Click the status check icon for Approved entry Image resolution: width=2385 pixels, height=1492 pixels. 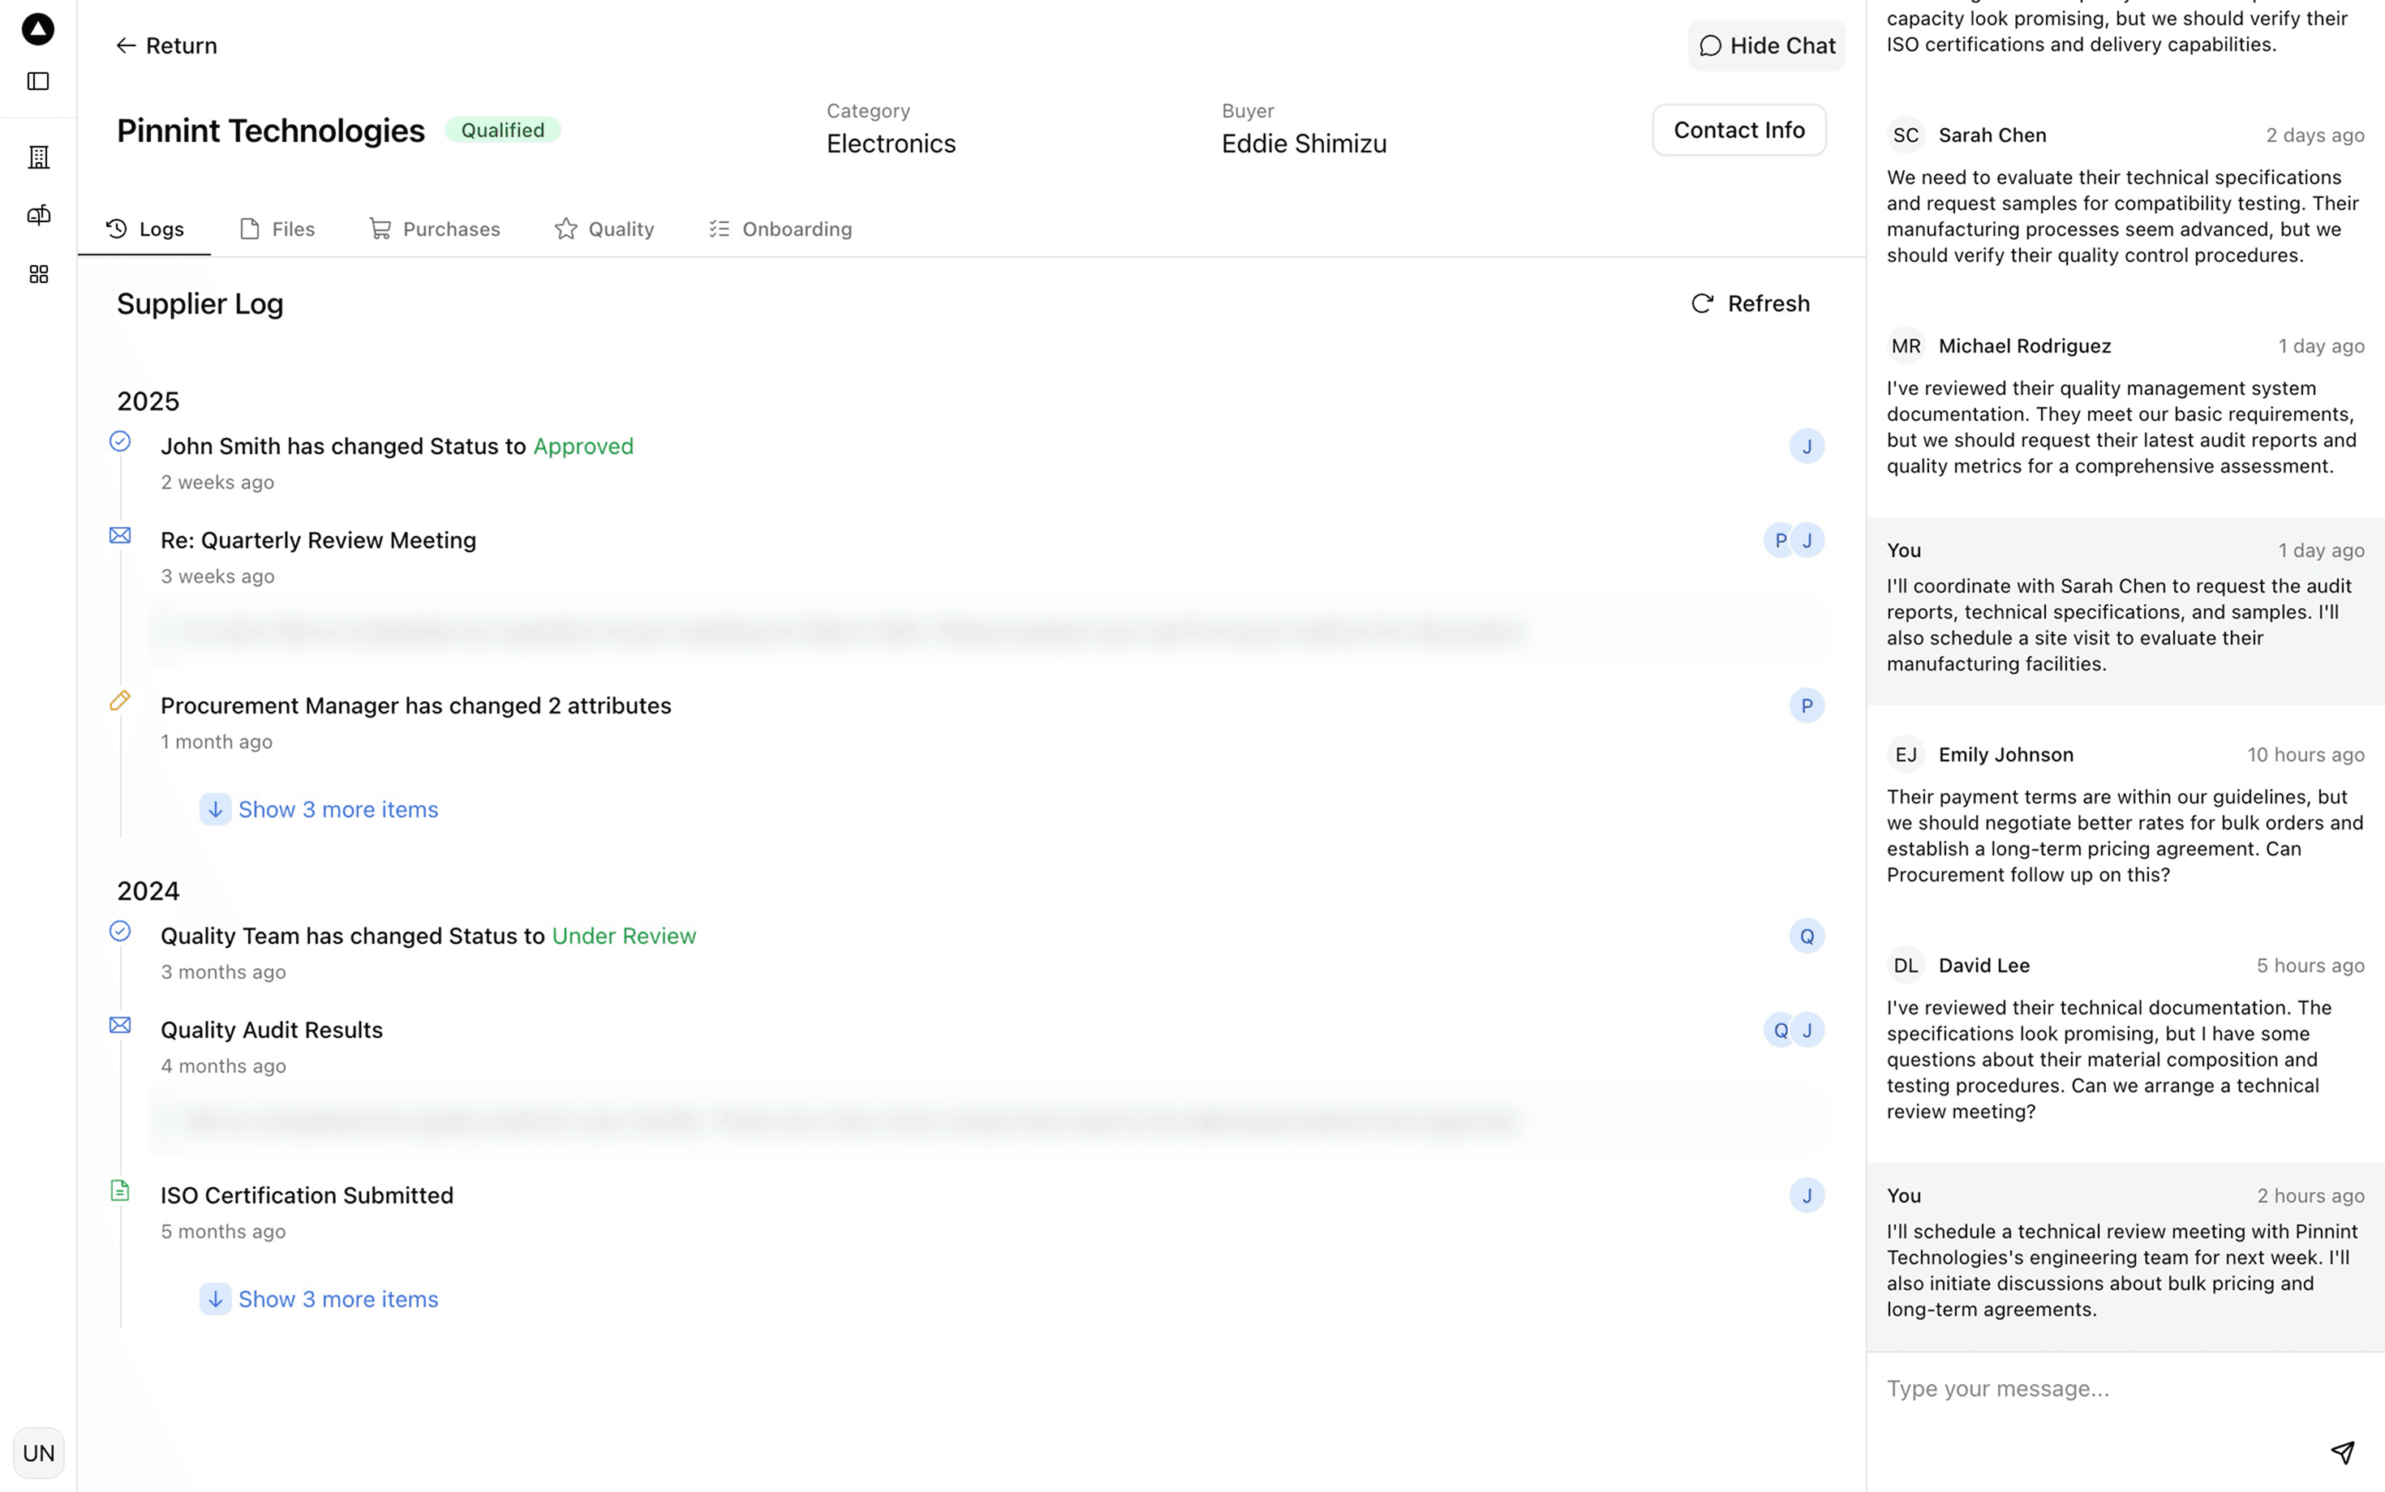pyautogui.click(x=119, y=441)
